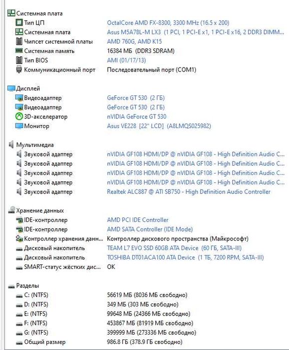
Task: Click drive icon of TOSHIBA DT01ACA100 row
Action: [19, 258]
